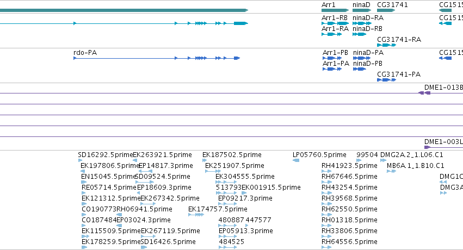The image size is (463, 250).
Task: Select the EP03024.3prime EST
Action: click(x=144, y=220)
